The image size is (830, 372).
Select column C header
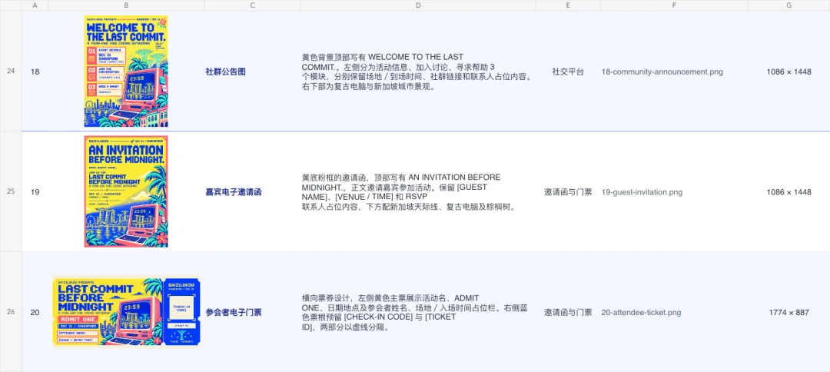(x=253, y=5)
